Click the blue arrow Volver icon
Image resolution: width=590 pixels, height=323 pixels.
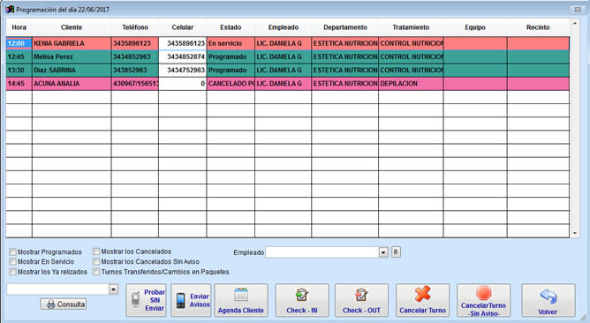(x=548, y=297)
